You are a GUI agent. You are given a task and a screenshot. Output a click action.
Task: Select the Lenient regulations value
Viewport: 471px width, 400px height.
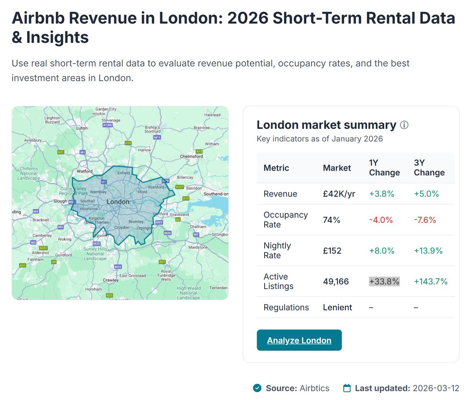click(x=338, y=307)
